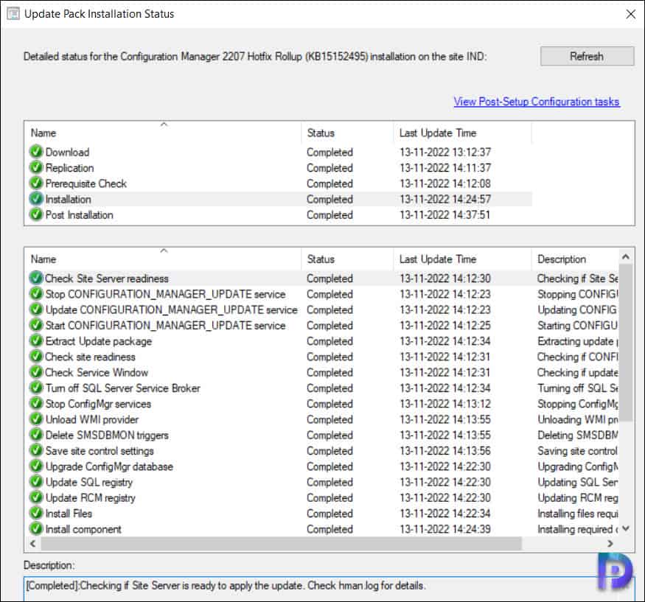This screenshot has height=602, width=645.
Task: Open View Post-Setup Configuration tasks link
Action: pos(537,102)
